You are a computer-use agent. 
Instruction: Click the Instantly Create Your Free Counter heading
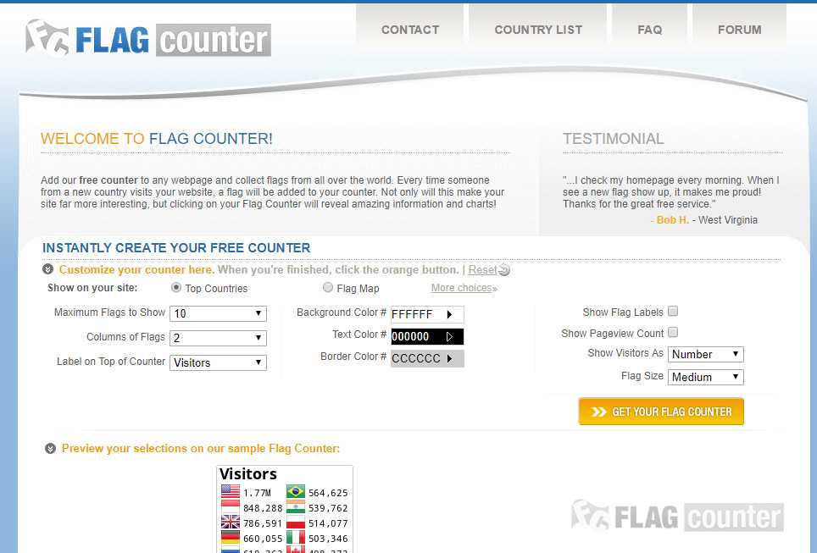click(x=176, y=248)
